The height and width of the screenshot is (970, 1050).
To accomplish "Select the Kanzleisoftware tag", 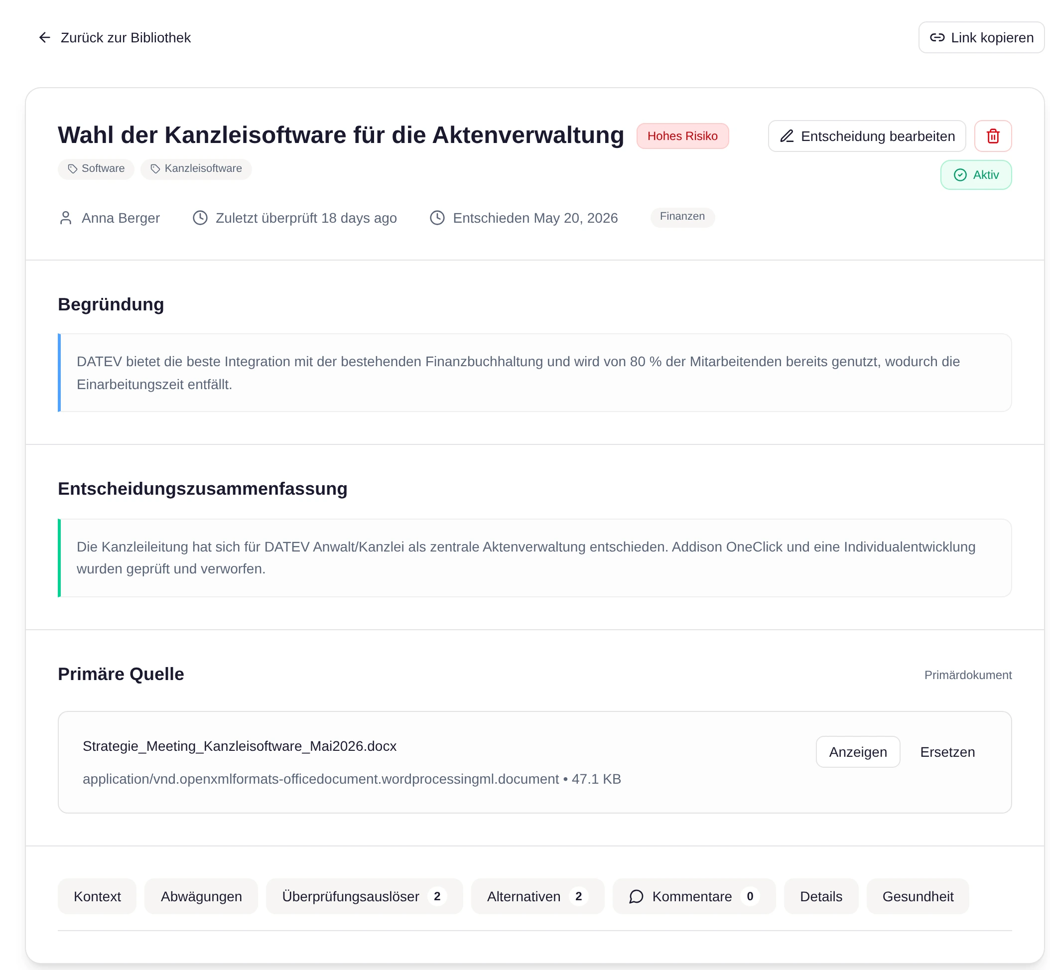I will click(196, 169).
